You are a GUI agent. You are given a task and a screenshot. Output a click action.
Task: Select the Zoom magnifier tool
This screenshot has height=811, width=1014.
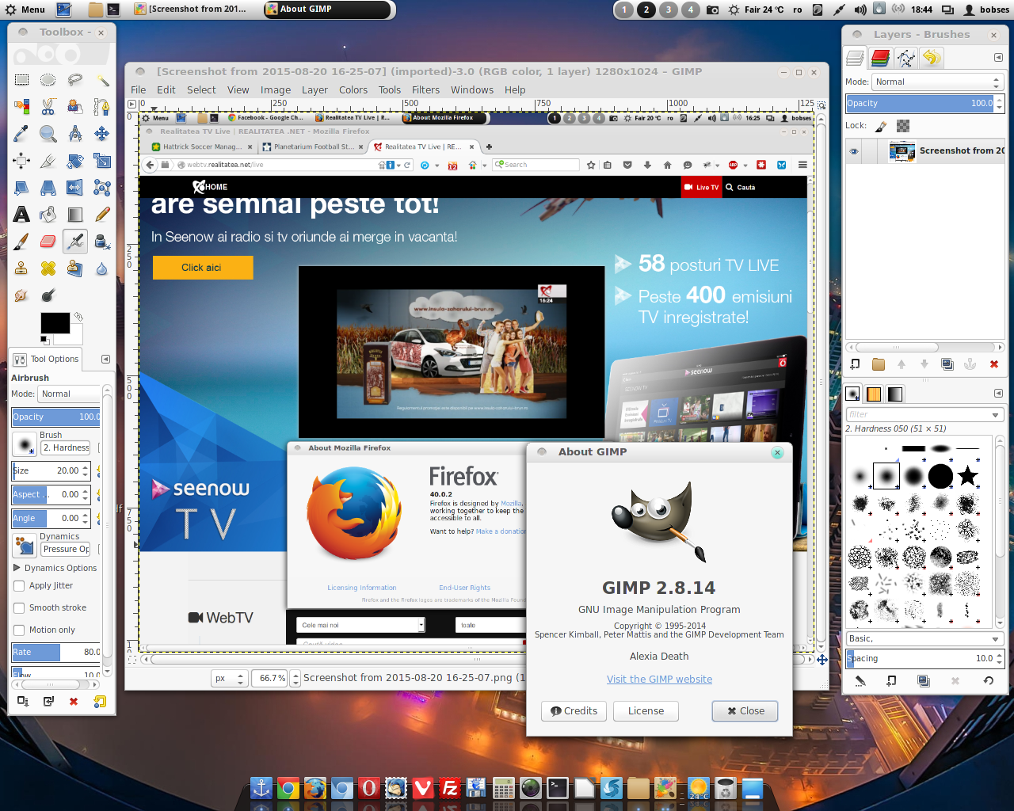(x=48, y=134)
